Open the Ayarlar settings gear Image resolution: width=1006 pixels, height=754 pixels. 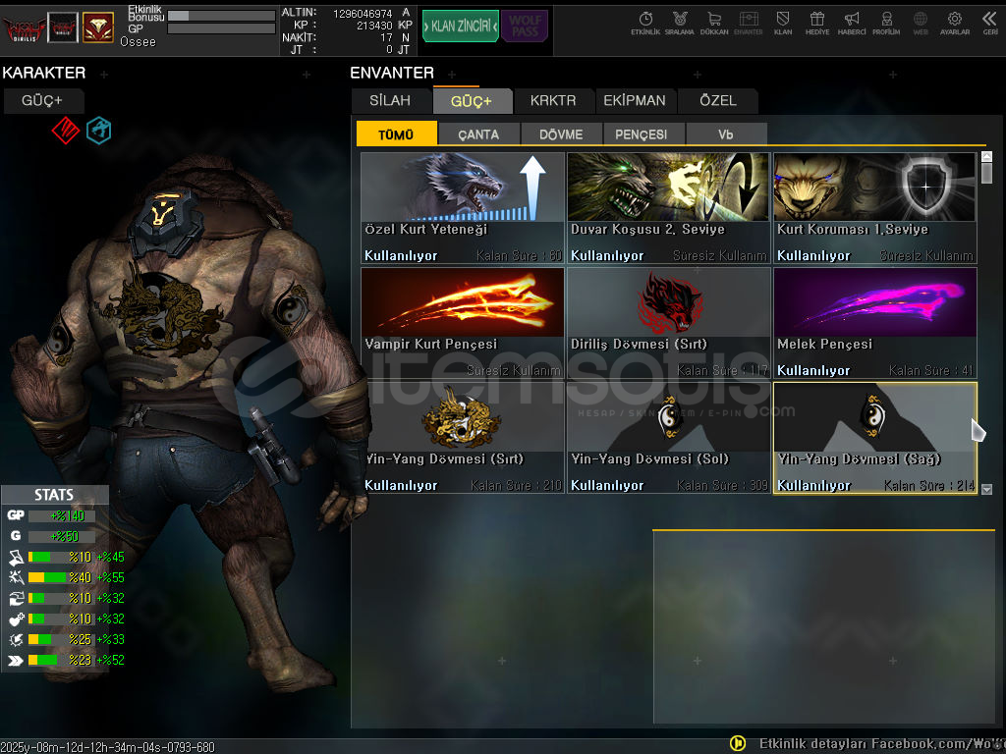tap(955, 23)
